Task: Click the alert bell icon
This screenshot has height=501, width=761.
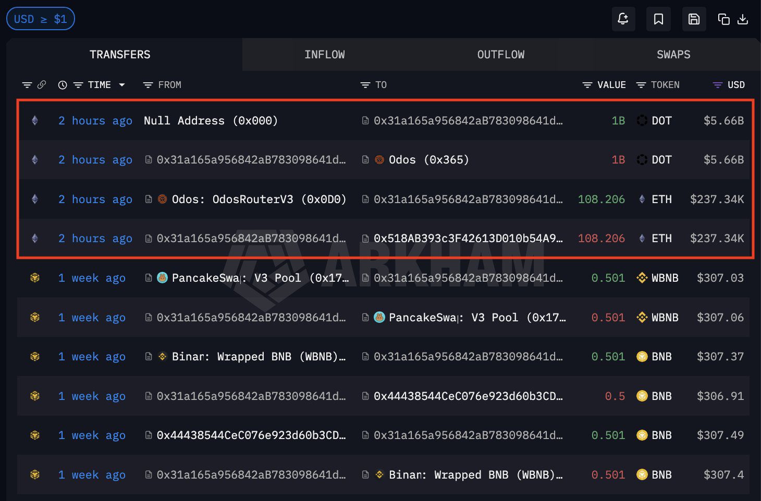Action: coord(623,19)
